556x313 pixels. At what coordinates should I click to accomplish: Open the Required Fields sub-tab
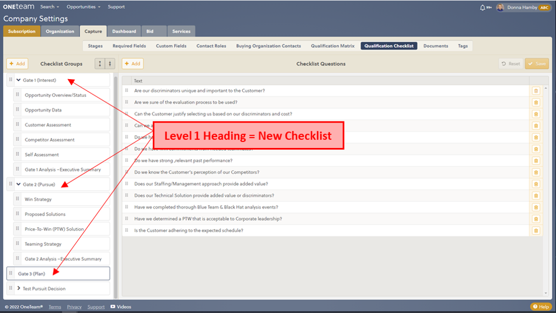coord(129,46)
